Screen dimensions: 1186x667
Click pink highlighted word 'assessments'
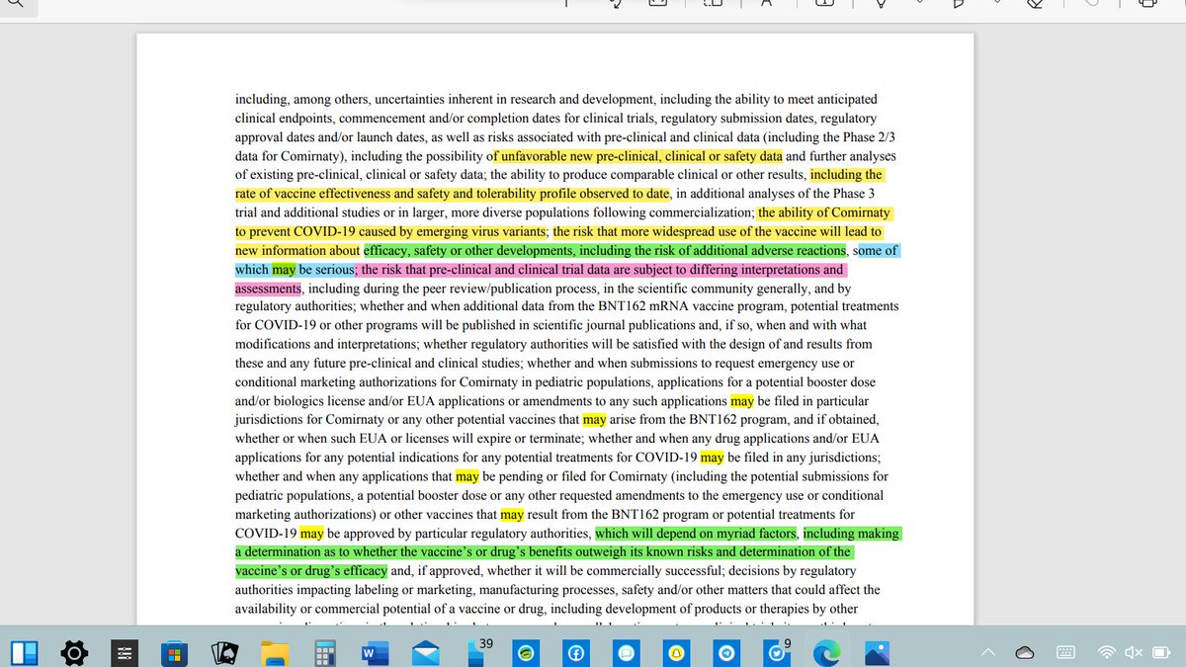(x=268, y=289)
